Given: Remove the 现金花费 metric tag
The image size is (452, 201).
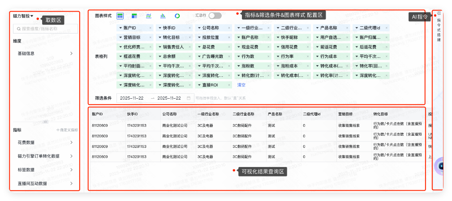Looking at the screenshot, I should (x=268, y=47).
